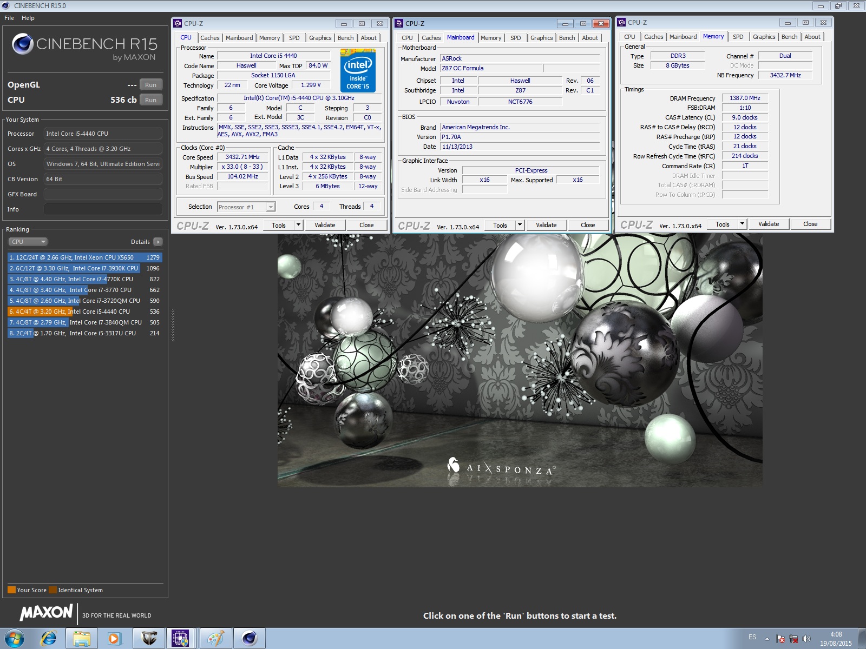The image size is (866, 649).
Task: Click the rendered spheres scene image
Action: click(x=520, y=360)
